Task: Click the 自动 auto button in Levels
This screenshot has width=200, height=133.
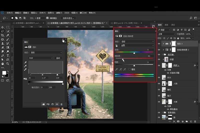Action: pyautogui.click(x=58, y=58)
